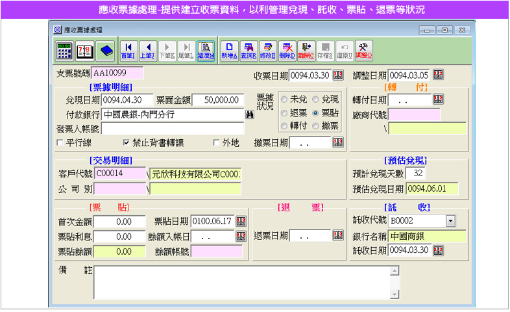This screenshot has height=312, width=510.
Task: Click the 刪除 delete toolbar button
Action: (x=286, y=50)
